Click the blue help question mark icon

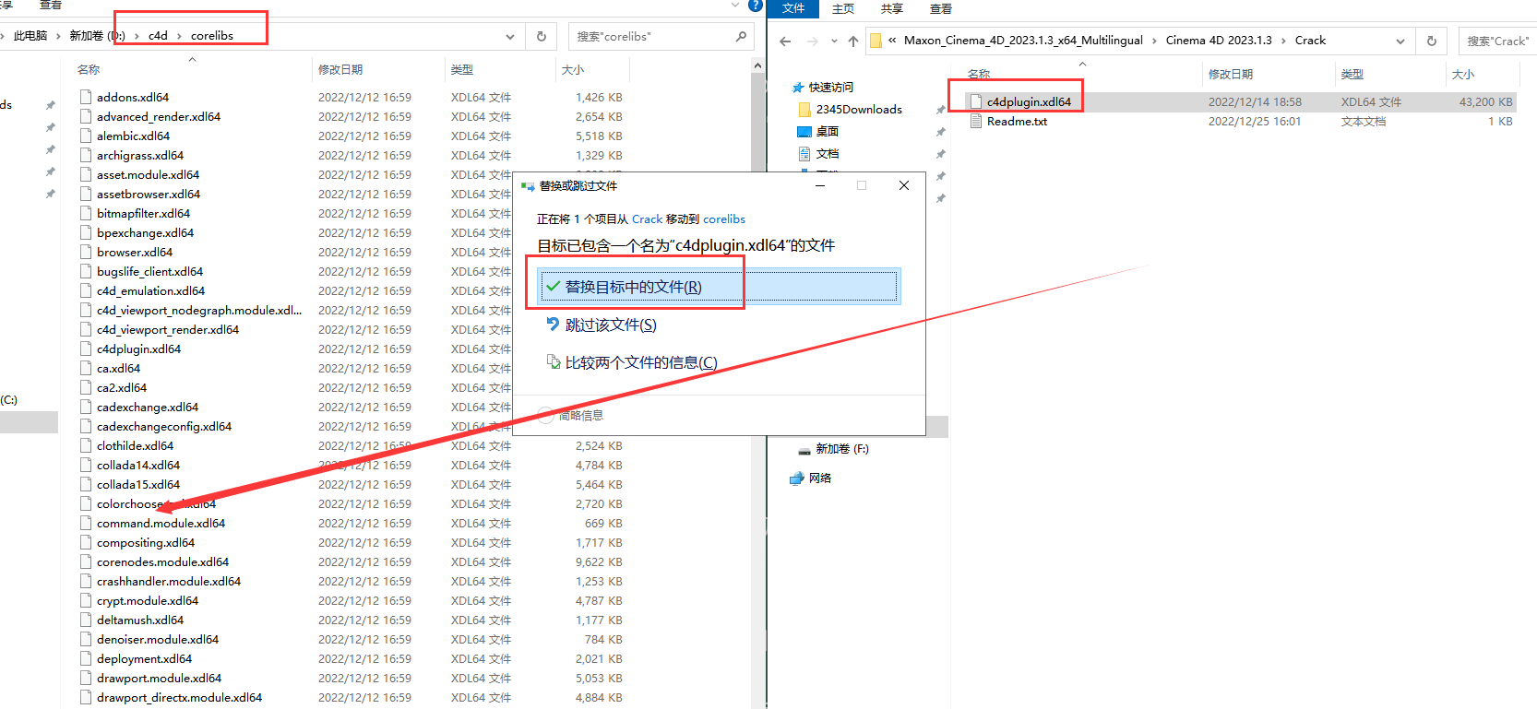point(755,5)
